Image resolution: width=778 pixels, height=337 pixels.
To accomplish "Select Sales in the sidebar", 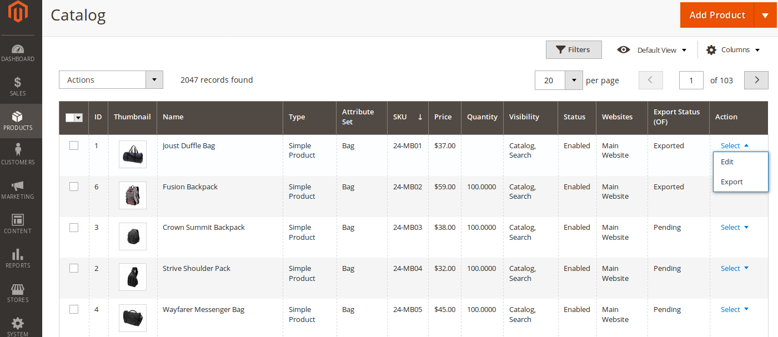I will click(x=18, y=86).
